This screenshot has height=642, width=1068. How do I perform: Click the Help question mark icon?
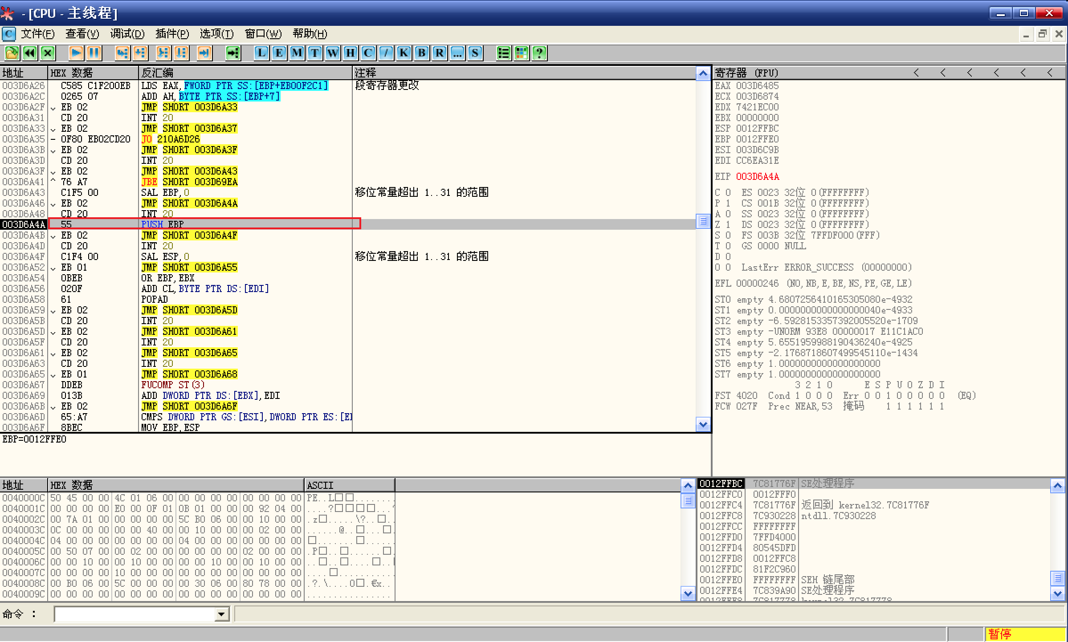(539, 53)
